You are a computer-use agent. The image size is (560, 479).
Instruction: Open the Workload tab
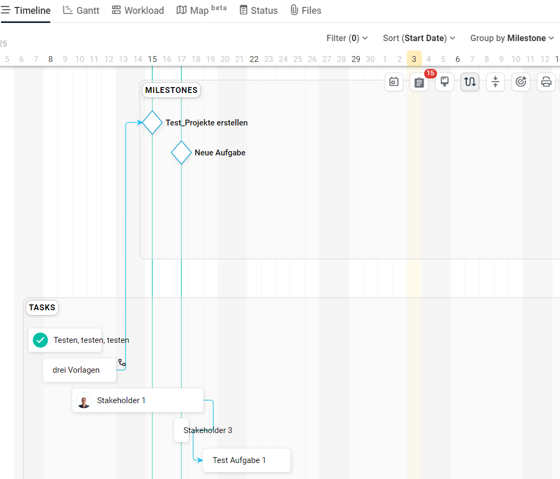[x=138, y=11]
